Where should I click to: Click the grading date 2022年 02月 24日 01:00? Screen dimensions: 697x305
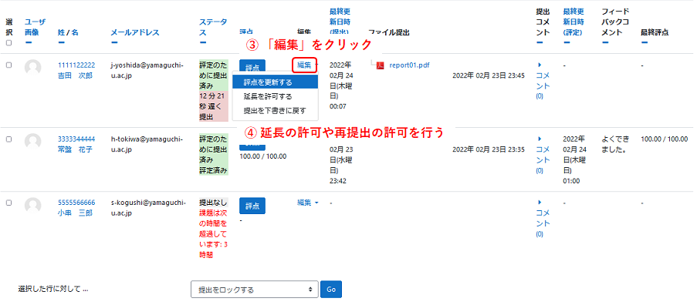pyautogui.click(x=574, y=160)
